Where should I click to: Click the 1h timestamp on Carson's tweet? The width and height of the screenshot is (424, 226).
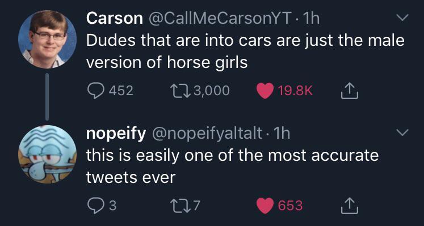pos(311,18)
